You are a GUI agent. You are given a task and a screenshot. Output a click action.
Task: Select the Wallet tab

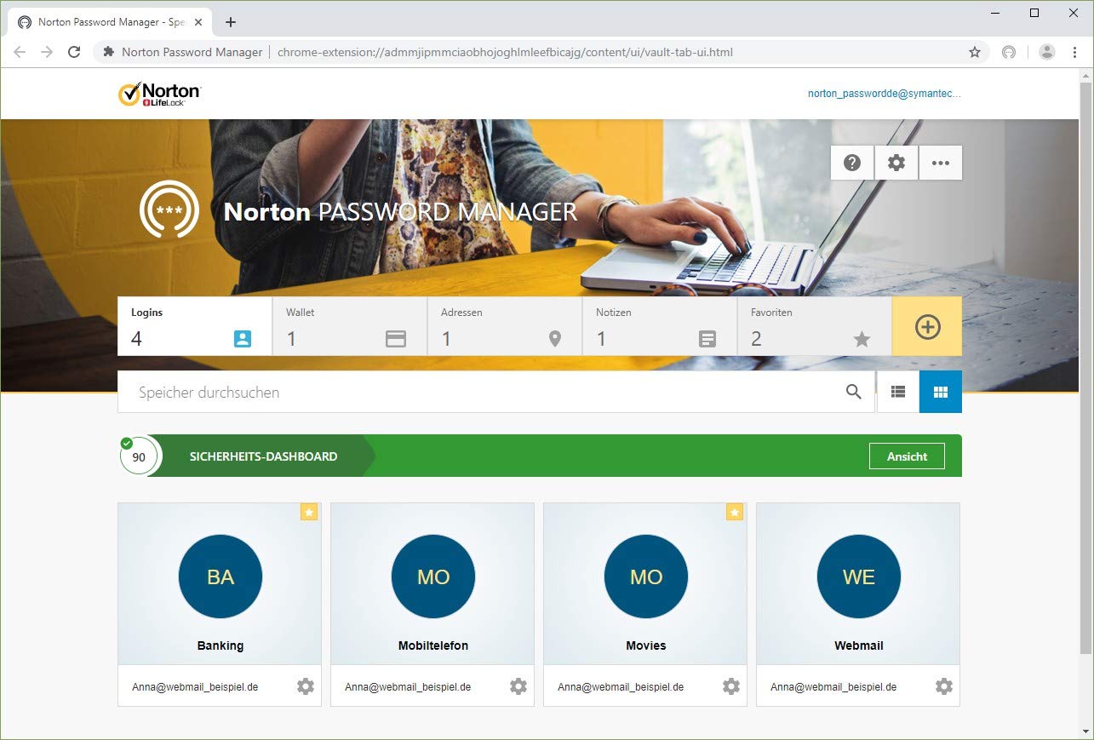tap(350, 326)
